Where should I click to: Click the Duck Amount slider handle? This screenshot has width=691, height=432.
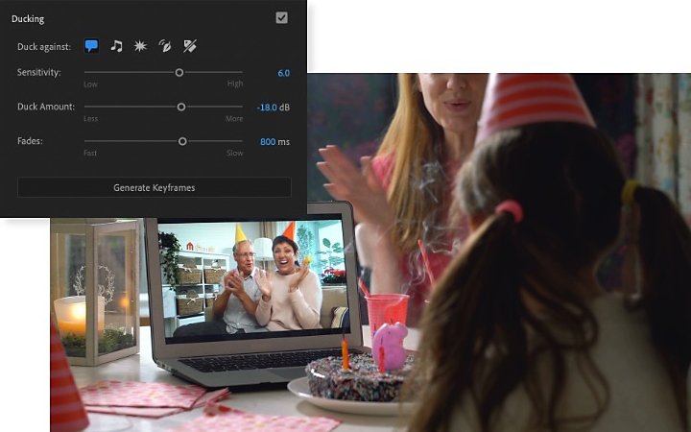(x=181, y=107)
